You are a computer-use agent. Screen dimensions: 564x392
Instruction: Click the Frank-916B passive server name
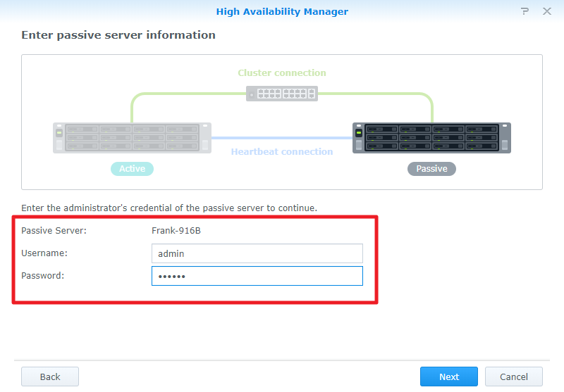point(172,231)
